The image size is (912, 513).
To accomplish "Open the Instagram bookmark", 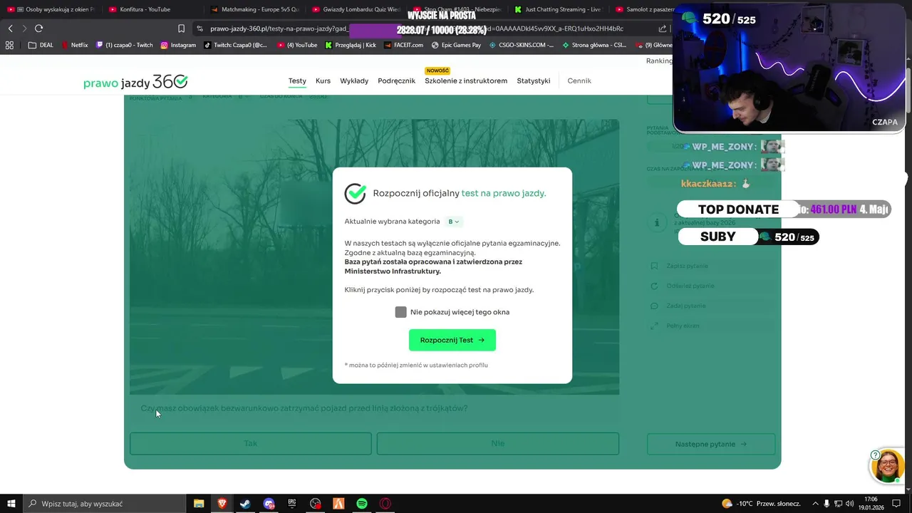I will pyautogui.click(x=178, y=45).
